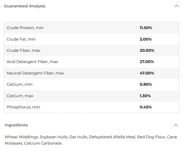Select the Phosphorus, min label
Screen dimensions: 183x151
(23, 107)
